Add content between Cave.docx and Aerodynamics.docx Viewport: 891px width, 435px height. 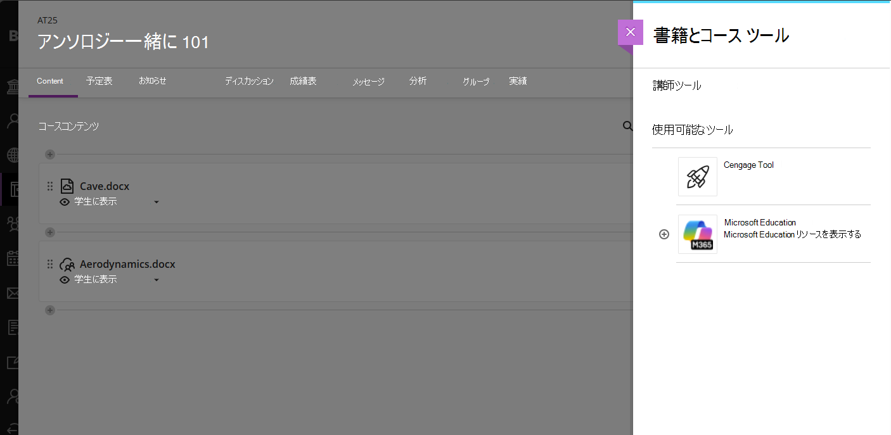click(50, 232)
